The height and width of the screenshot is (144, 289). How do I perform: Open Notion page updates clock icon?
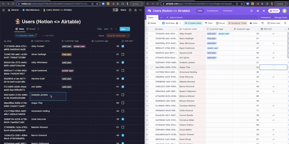pos(130,10)
